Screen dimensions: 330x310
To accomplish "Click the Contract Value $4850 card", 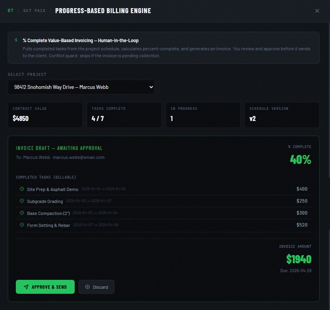I will point(45,115).
